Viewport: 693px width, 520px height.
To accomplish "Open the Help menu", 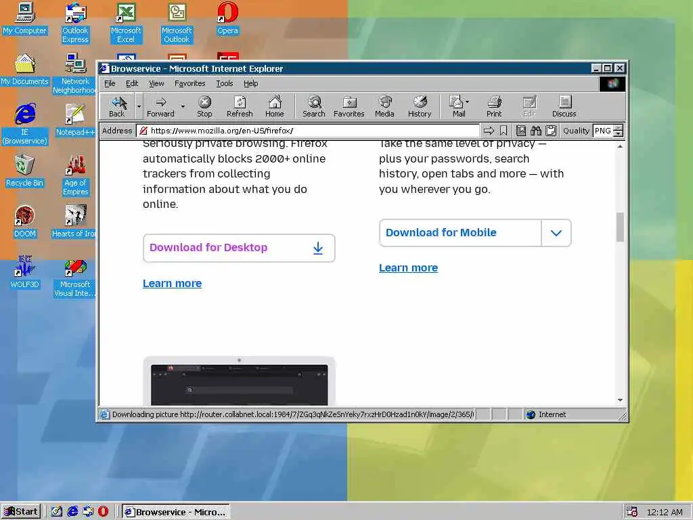I will click(x=250, y=83).
